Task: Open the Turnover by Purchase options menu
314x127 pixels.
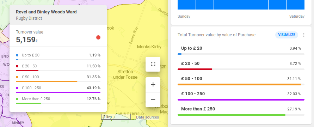Action: coord(304,35)
